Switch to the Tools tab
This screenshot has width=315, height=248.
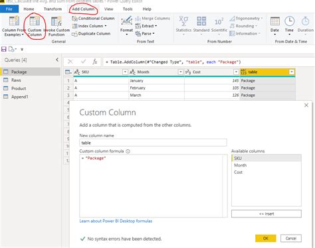(x=128, y=9)
